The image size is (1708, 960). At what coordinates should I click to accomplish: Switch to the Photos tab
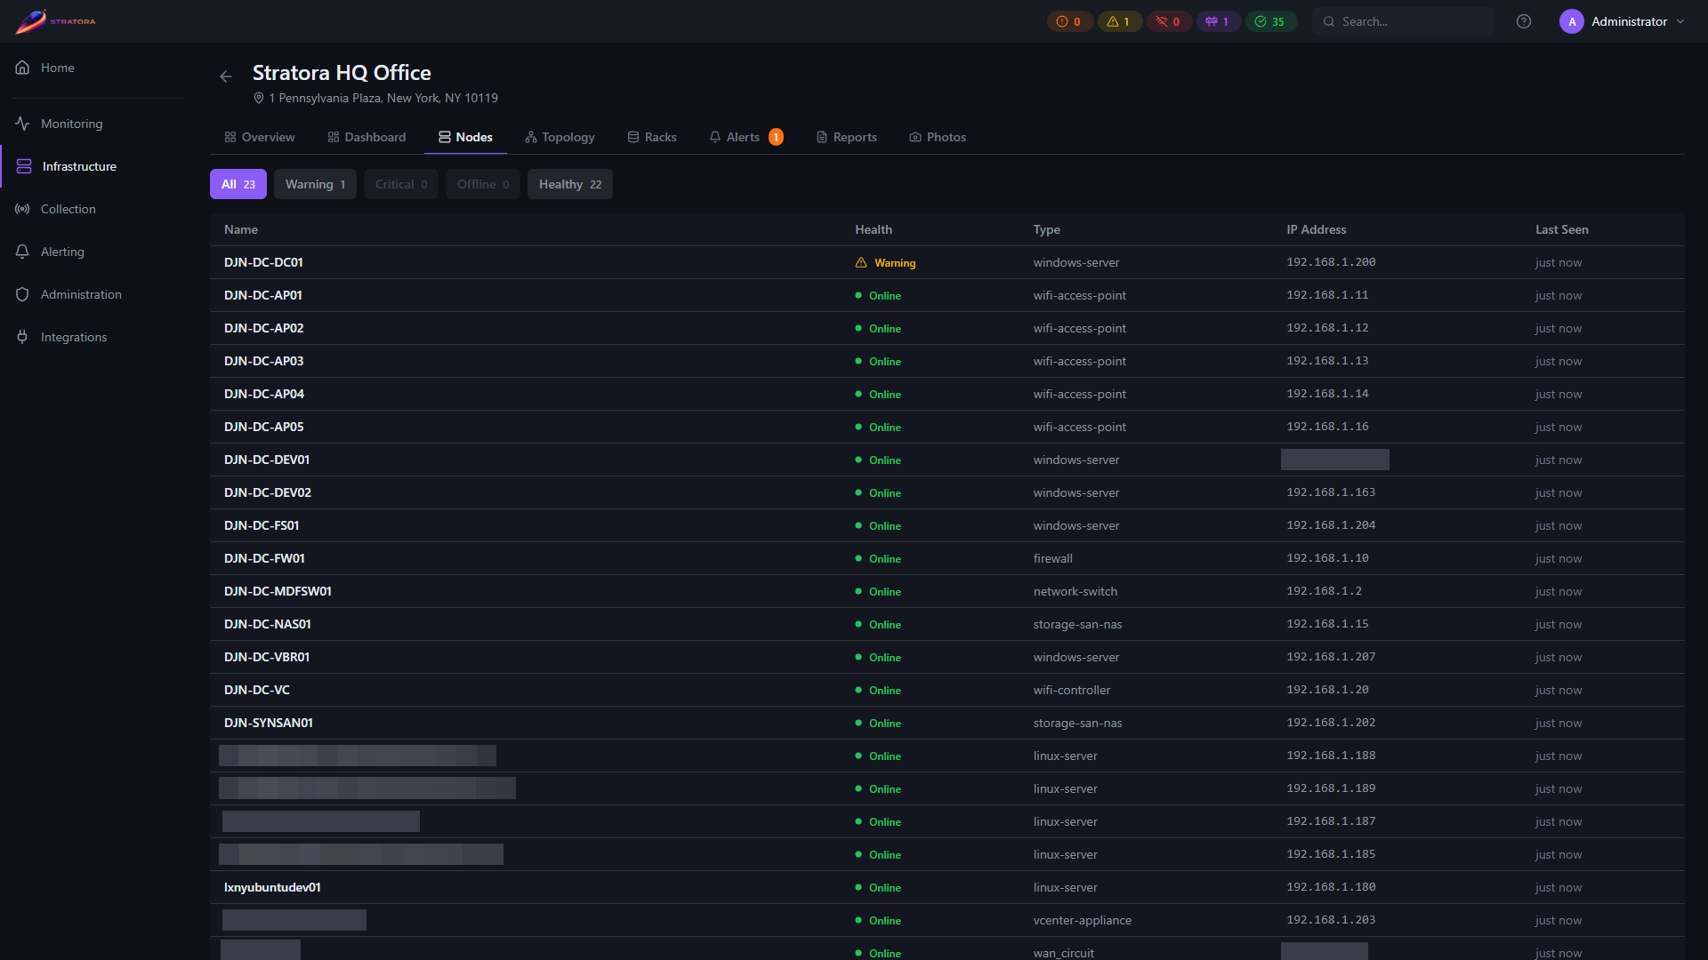[x=938, y=137]
